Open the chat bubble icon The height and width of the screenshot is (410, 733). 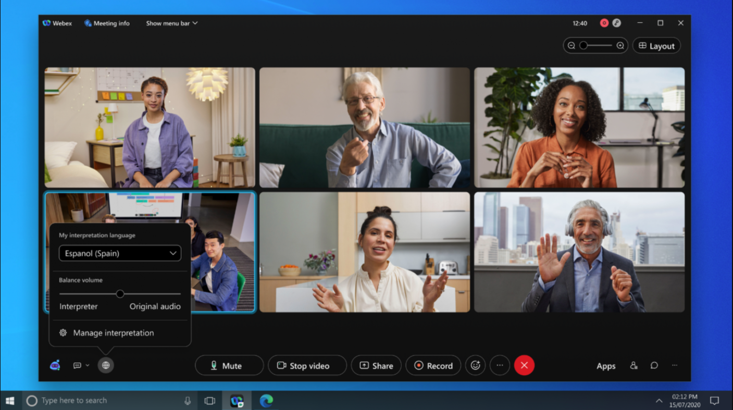coord(654,366)
